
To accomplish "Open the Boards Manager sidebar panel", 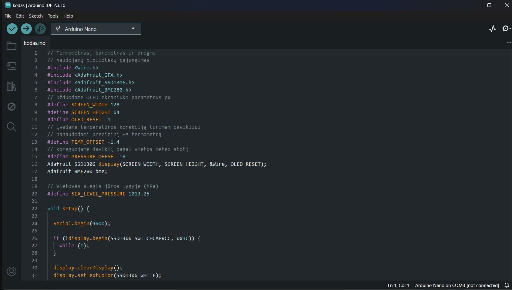I will (12, 66).
